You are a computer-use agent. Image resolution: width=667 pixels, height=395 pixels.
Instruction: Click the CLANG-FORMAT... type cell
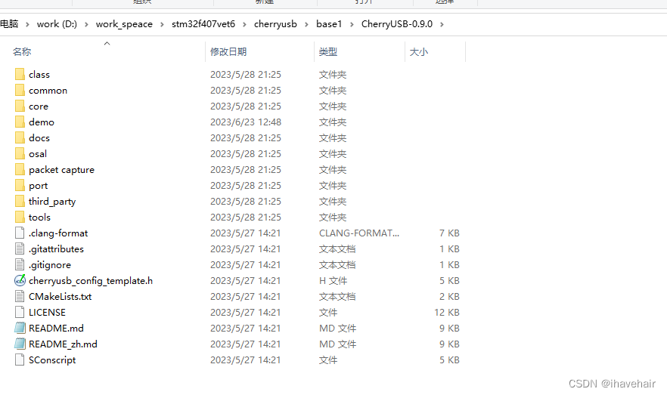click(x=359, y=233)
